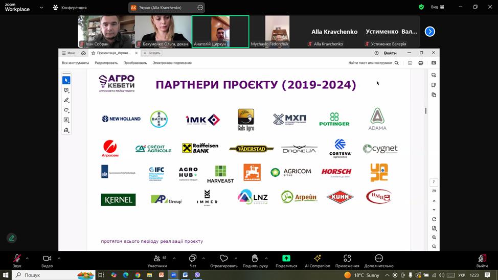Click Создать new tab button in Acrobat
498x280 pixels.
pos(152,53)
